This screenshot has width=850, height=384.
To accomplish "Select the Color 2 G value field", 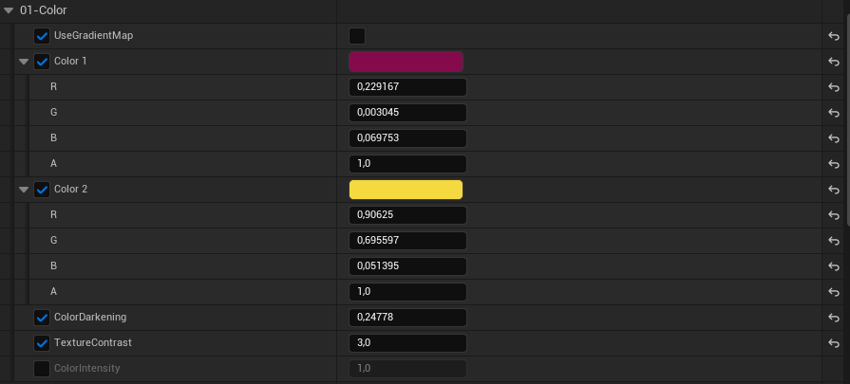I will tap(407, 241).
